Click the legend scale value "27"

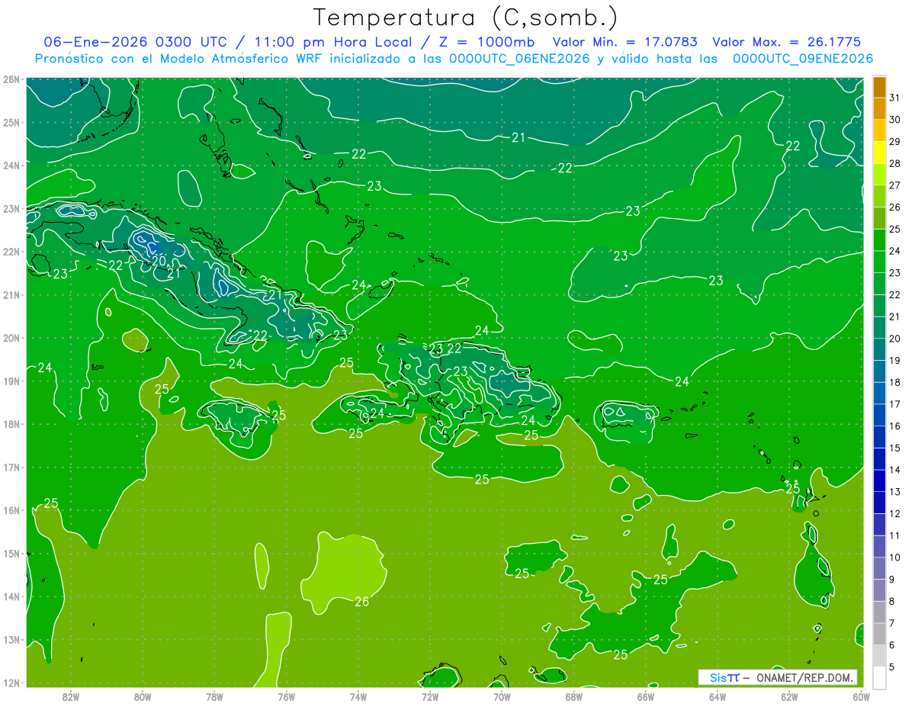[x=894, y=185]
